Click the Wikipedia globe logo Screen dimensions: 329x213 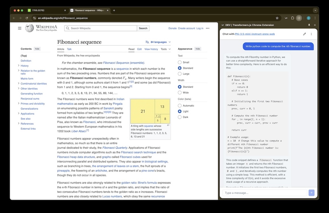[x=29, y=28]
